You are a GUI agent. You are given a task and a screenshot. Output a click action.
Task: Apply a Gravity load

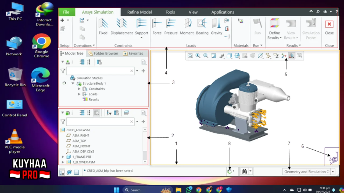(x=216, y=27)
